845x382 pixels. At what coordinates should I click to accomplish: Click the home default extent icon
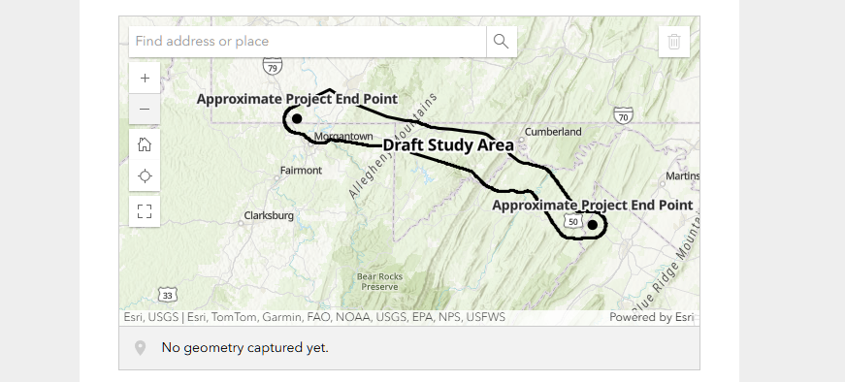point(145,144)
